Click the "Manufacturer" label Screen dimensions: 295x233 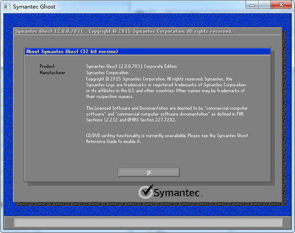click(x=52, y=73)
